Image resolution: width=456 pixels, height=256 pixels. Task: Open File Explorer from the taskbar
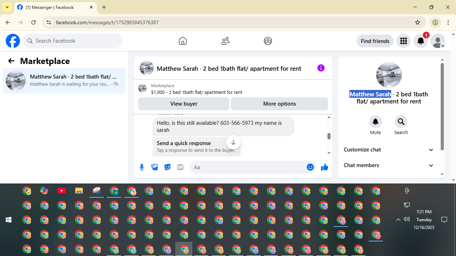79,191
